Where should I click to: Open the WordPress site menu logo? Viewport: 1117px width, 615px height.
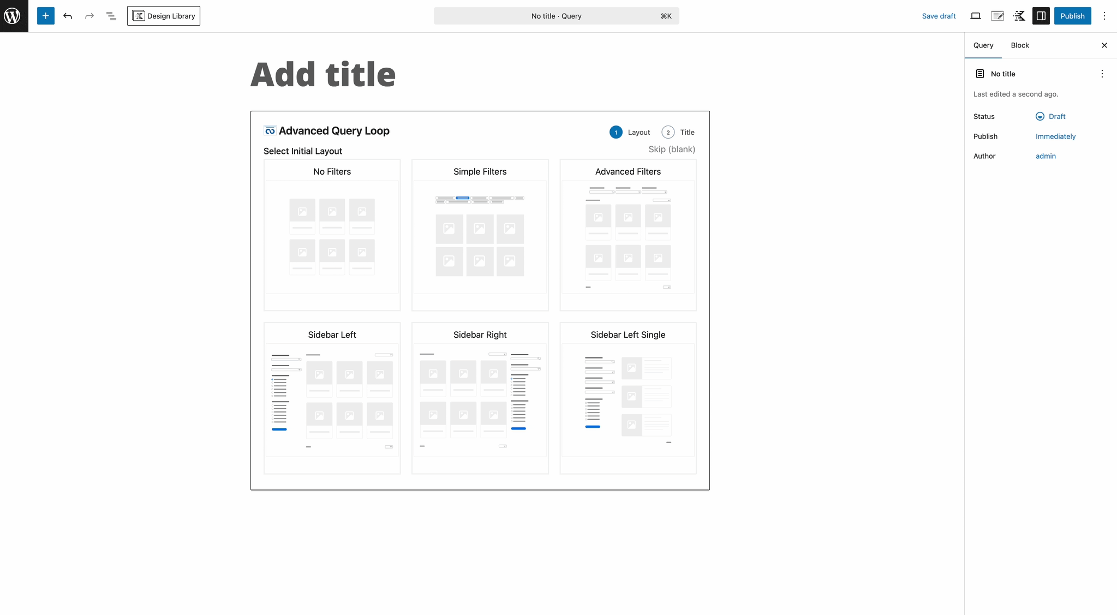[14, 16]
